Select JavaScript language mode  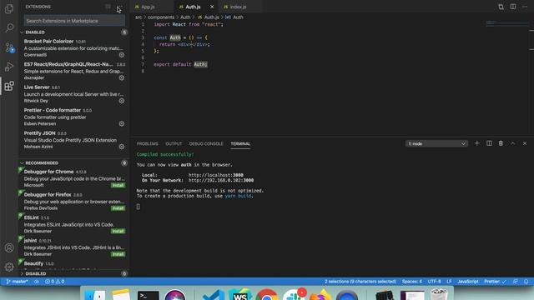[468, 282]
